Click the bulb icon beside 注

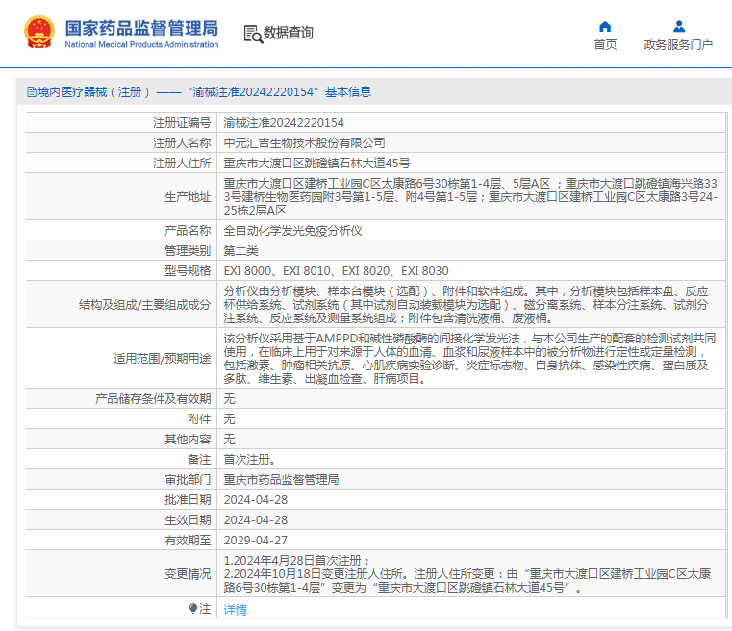point(193,608)
